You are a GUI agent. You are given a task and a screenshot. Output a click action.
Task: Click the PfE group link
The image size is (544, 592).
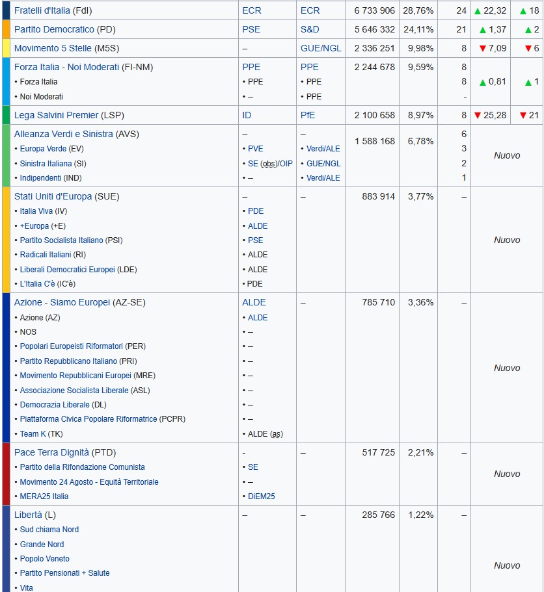308,115
